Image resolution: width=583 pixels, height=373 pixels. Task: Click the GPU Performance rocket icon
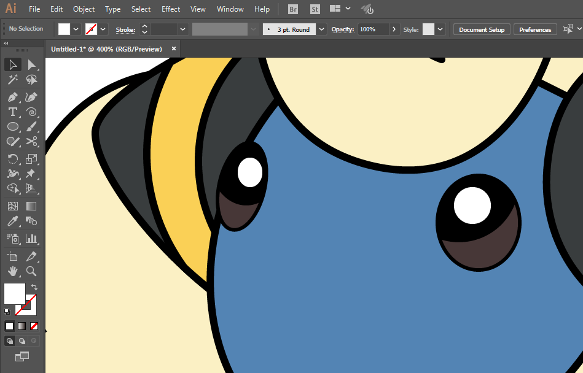tap(367, 9)
